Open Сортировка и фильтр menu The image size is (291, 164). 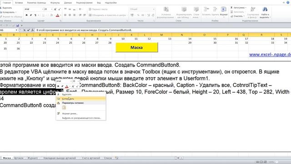pos(253,12)
